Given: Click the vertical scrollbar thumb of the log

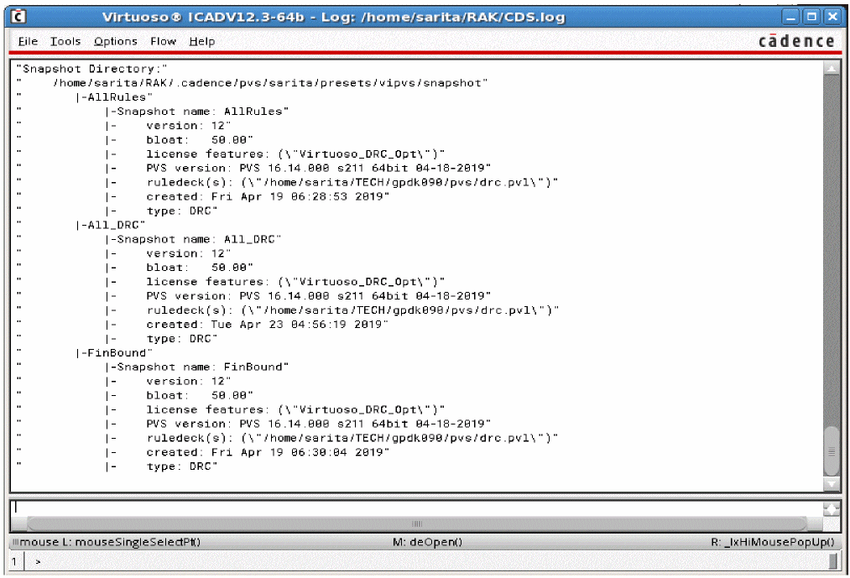Looking at the screenshot, I should [831, 451].
